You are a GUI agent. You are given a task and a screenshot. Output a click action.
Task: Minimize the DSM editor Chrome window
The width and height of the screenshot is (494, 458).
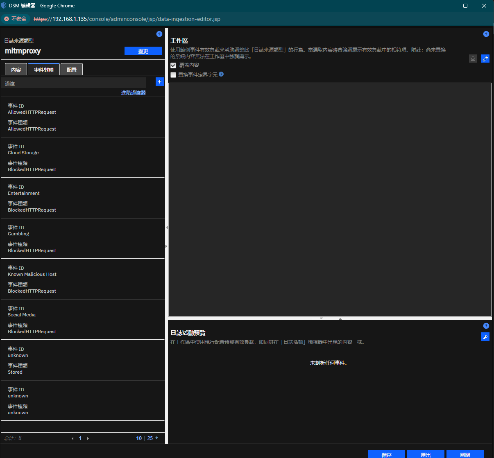click(446, 6)
